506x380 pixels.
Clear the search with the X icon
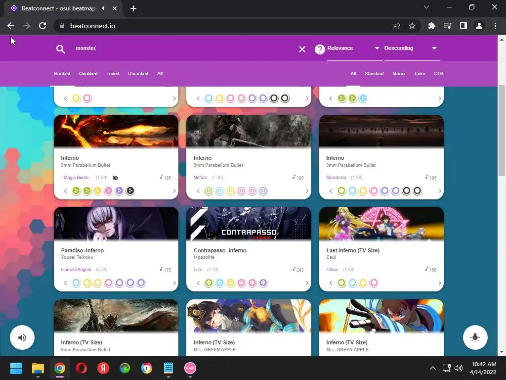click(x=302, y=49)
